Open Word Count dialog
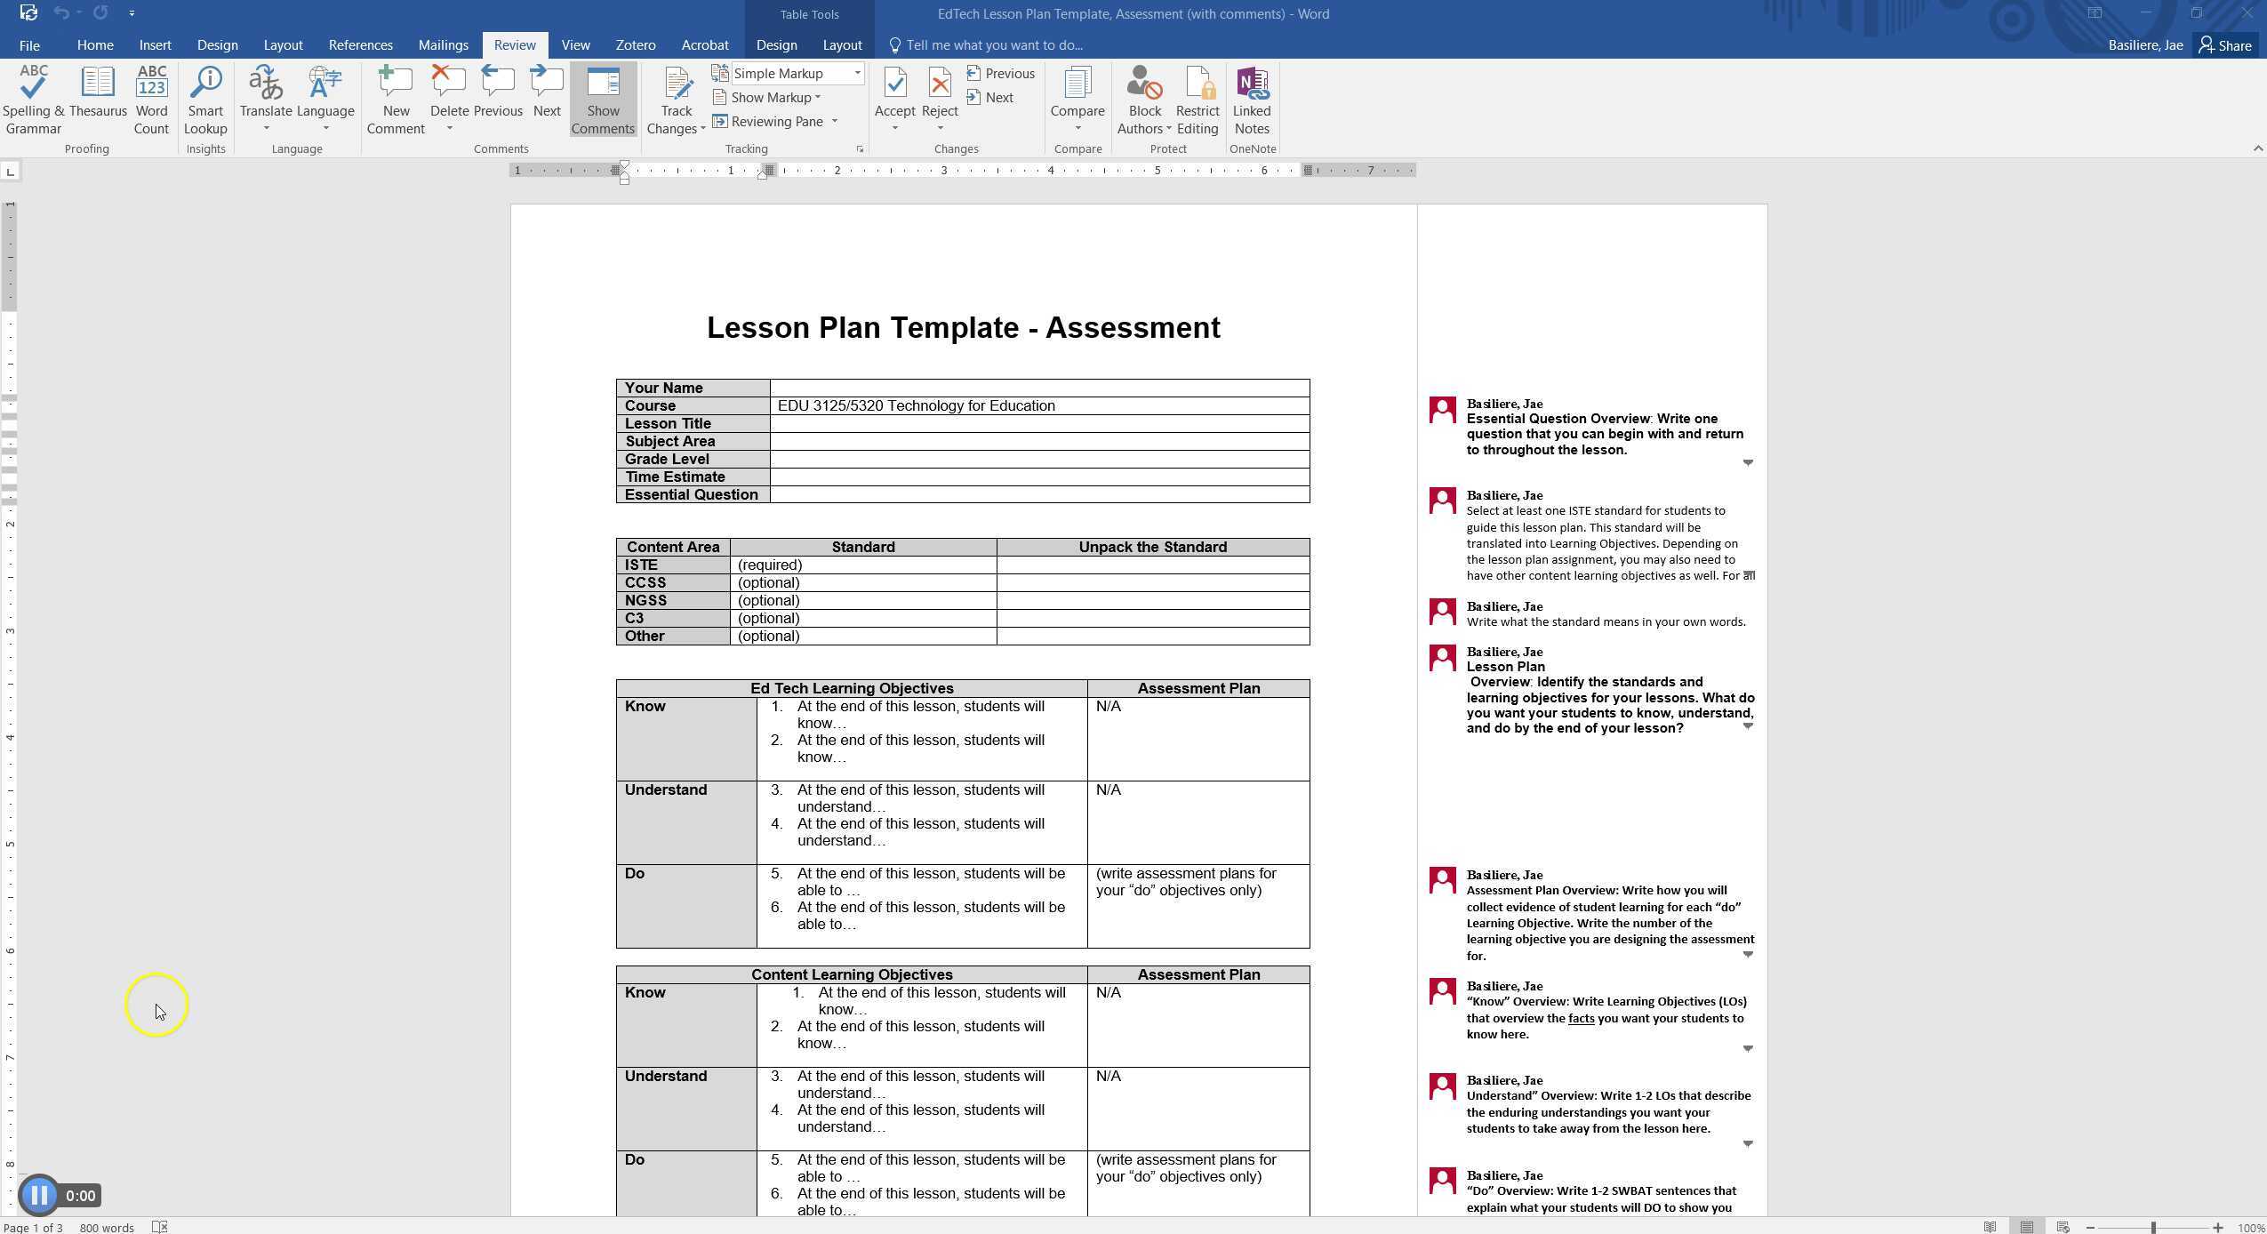Image resolution: width=2267 pixels, height=1234 pixels. click(x=151, y=100)
